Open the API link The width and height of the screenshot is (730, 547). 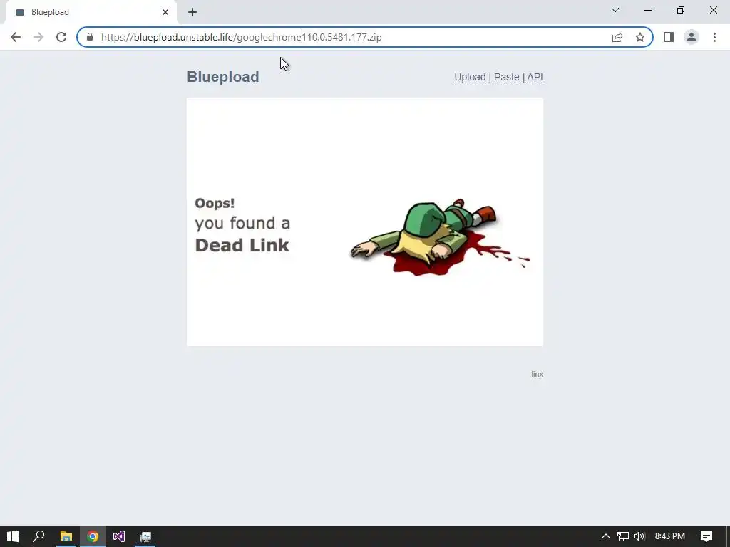(535, 77)
